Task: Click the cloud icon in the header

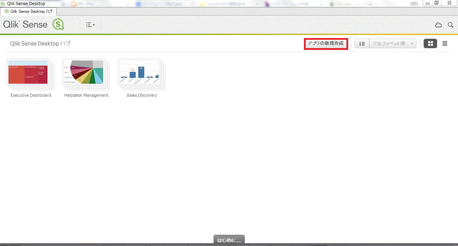Action: (438, 25)
